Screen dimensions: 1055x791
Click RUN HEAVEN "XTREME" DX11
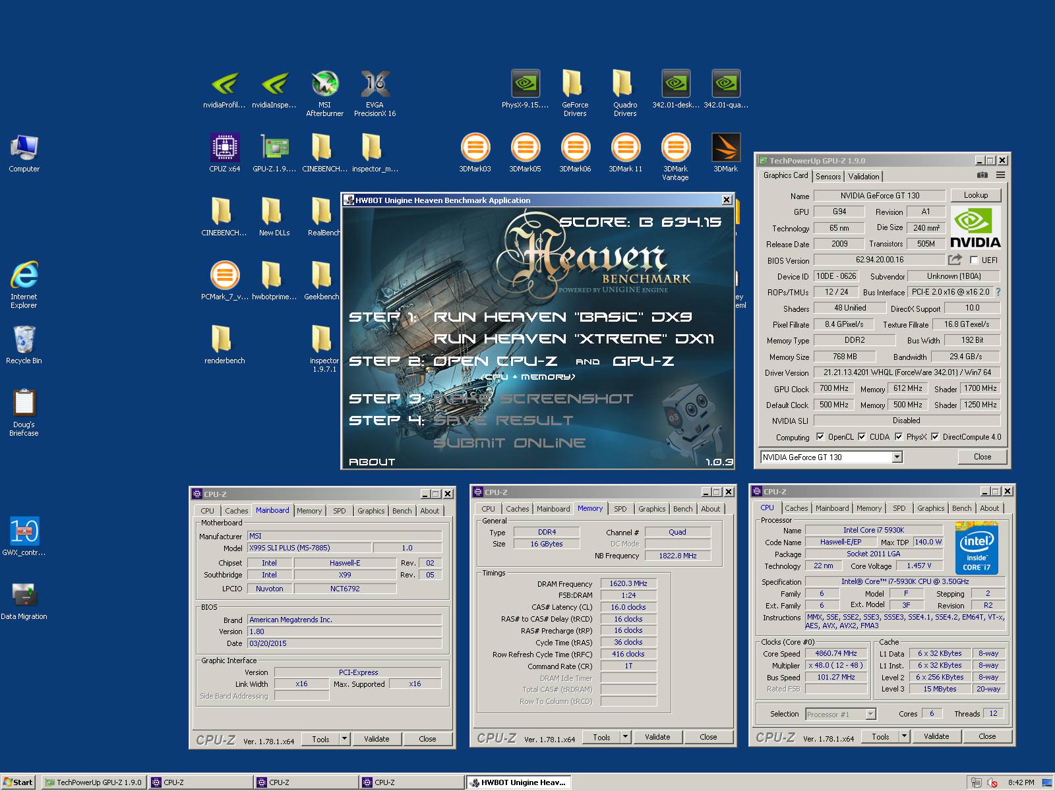click(574, 339)
